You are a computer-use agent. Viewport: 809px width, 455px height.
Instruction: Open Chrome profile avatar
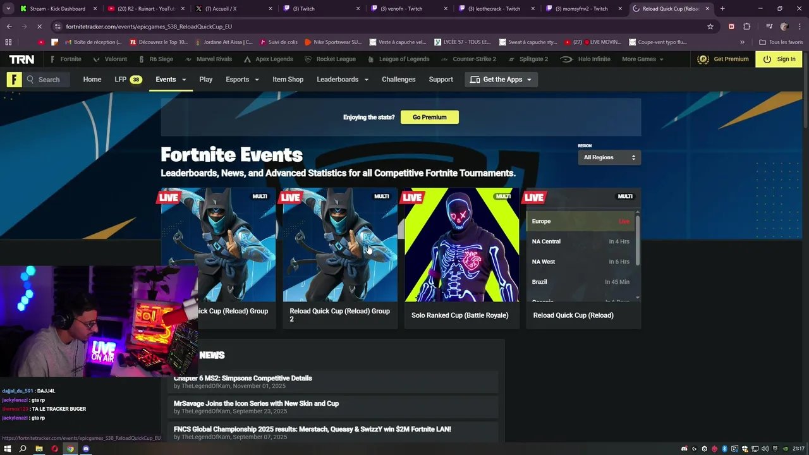(x=784, y=27)
